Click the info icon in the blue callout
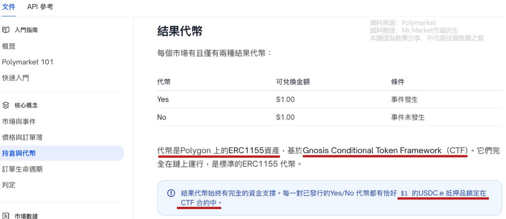This screenshot has width=506, height=219. [x=171, y=193]
